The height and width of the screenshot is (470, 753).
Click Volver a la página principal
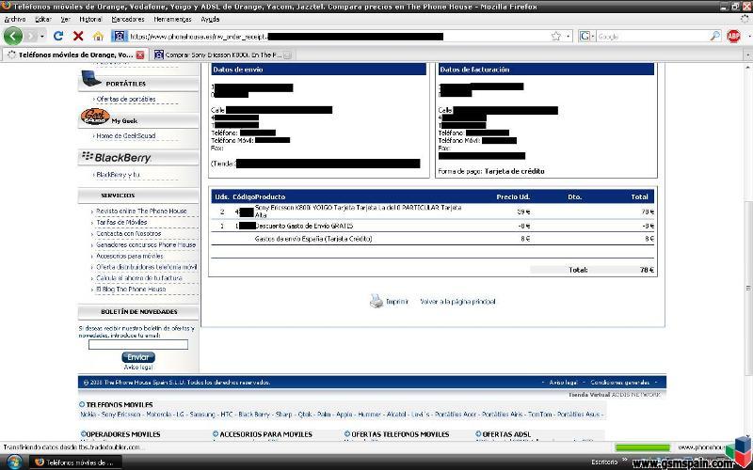457,302
